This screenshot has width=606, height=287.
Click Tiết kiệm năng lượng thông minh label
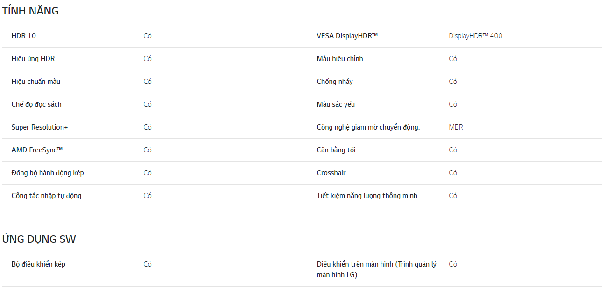[x=367, y=196]
